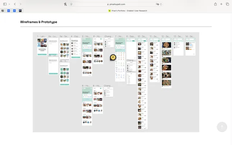The width and height of the screenshot is (232, 145).
Task: Click the yellow P cursor avatar
Action: [113, 57]
